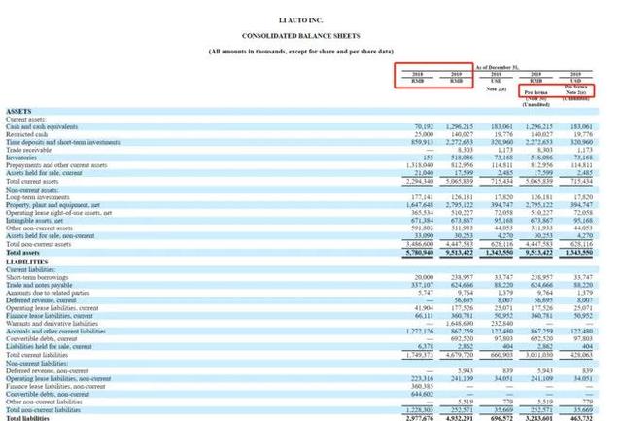Select the 2019 total liabilities figure '4,932,291'
Viewport: 622px width, 421px height.
click(460, 418)
